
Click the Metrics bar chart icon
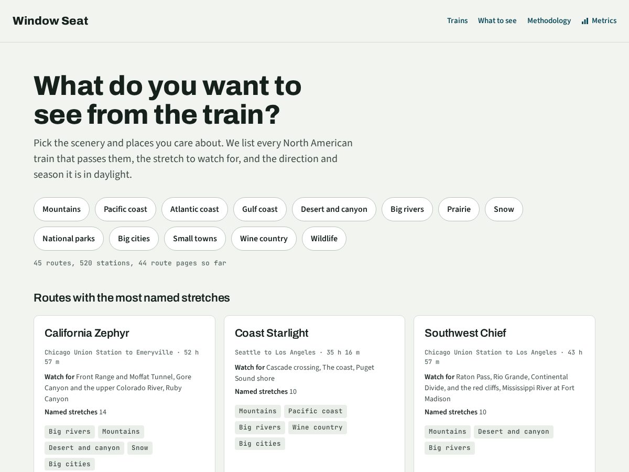coord(585,21)
